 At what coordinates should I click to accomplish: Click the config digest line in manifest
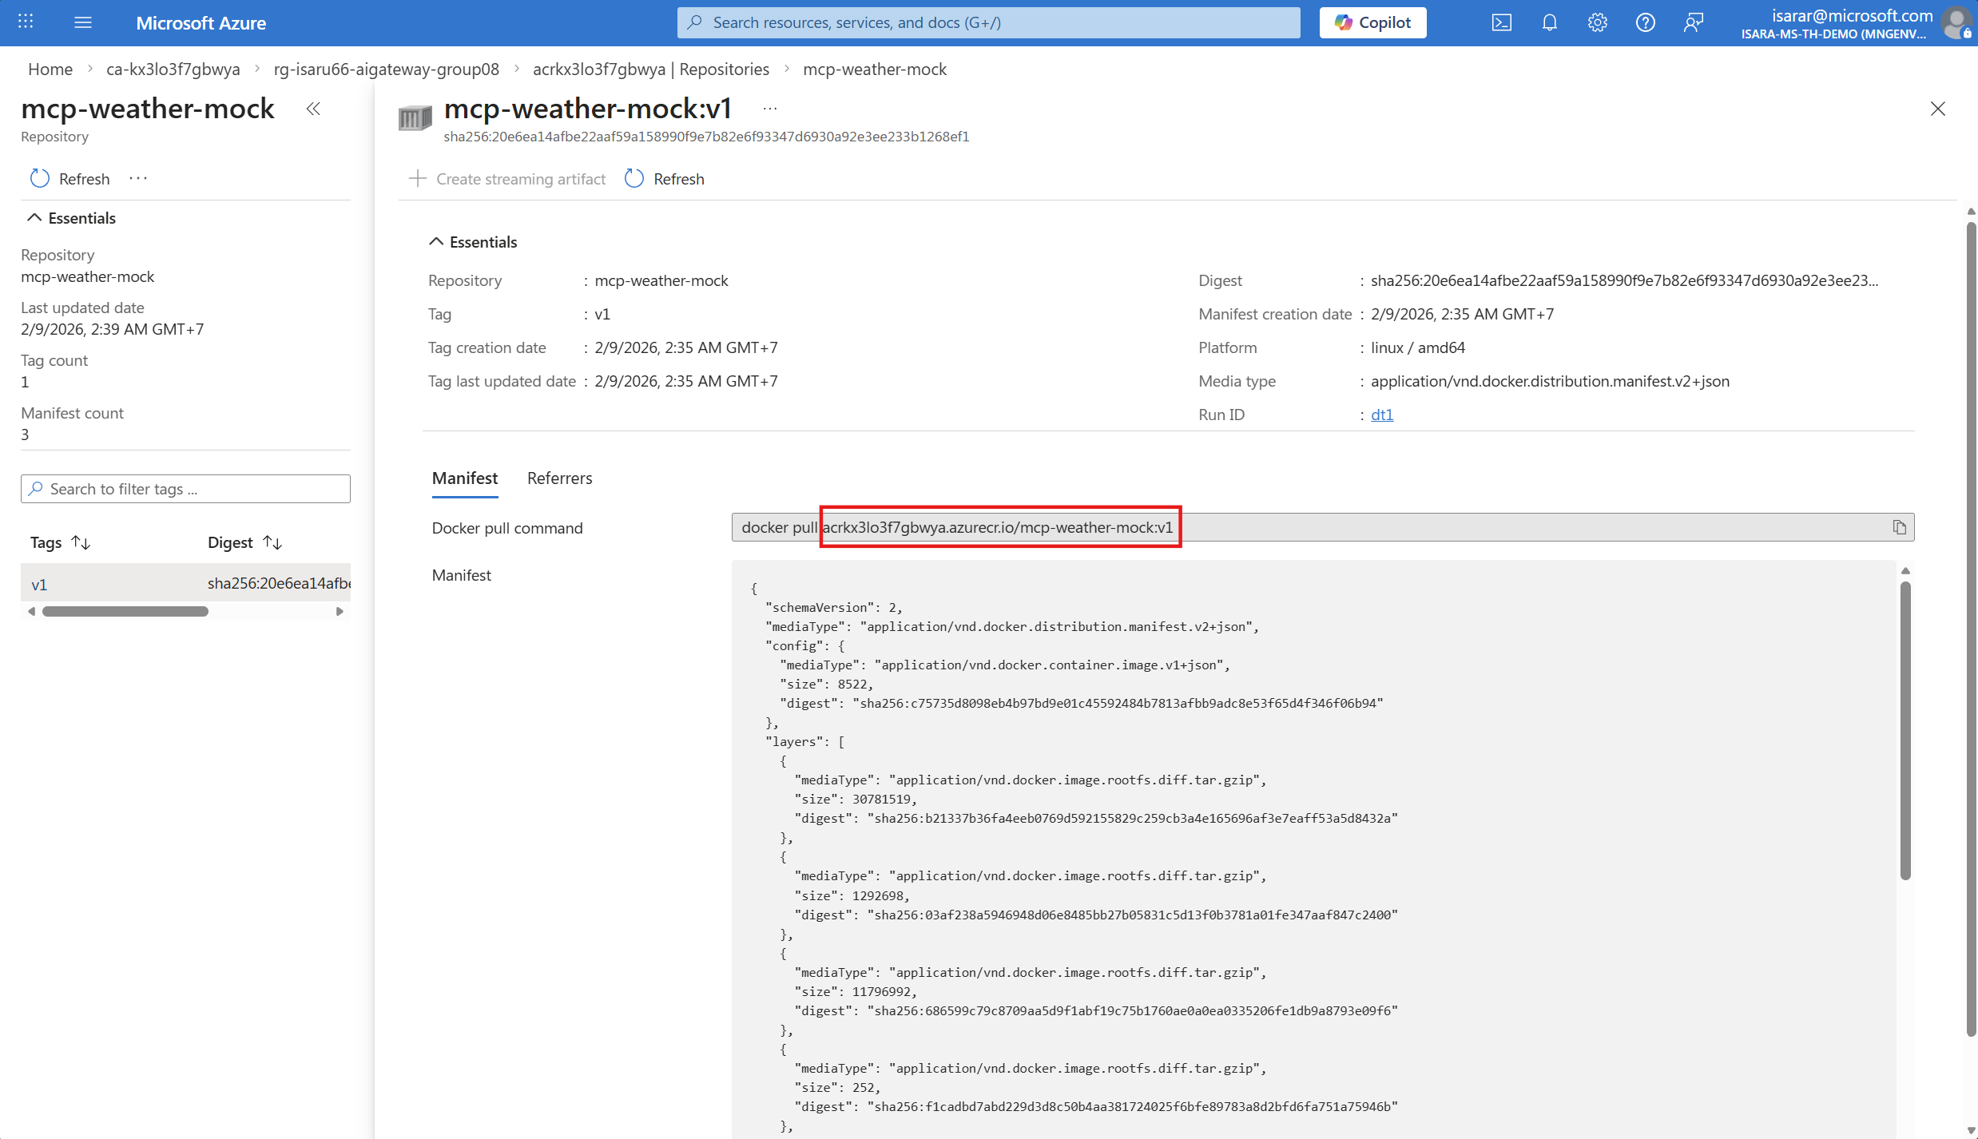pyautogui.click(x=1082, y=704)
